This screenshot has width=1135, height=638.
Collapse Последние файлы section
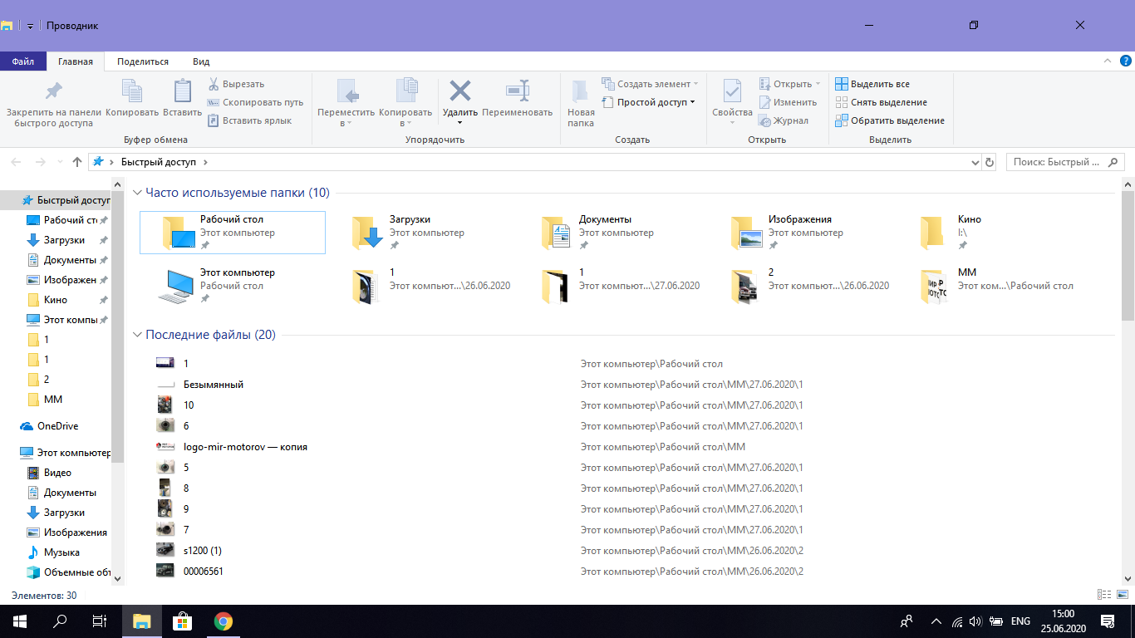[137, 335]
